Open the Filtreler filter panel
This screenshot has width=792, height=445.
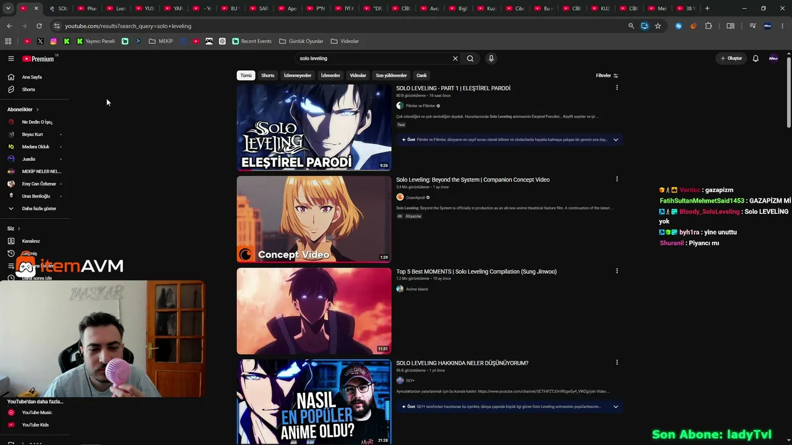(607, 75)
